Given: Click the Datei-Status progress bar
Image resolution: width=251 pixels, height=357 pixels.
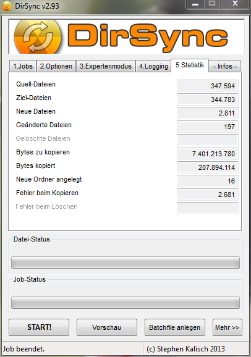Looking at the screenshot, I should (125, 262).
